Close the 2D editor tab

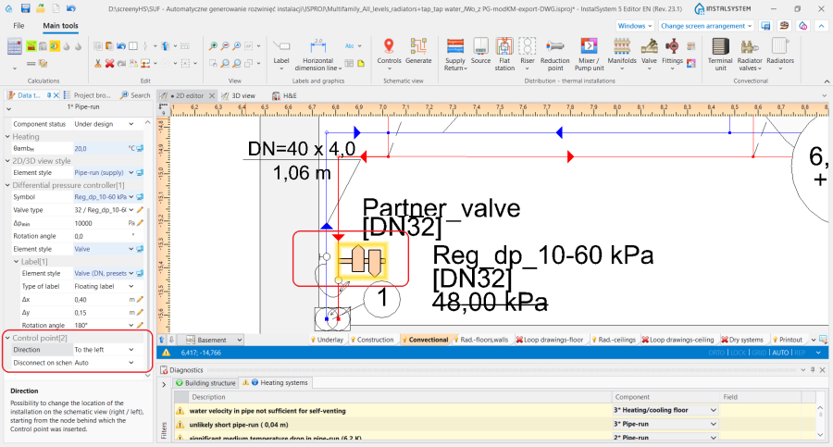pyautogui.click(x=211, y=95)
